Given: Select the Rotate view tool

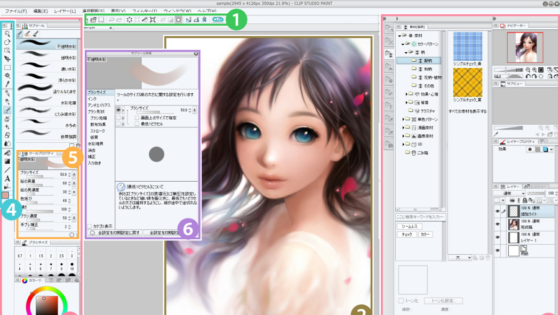Looking at the screenshot, I should pyautogui.click(x=7, y=42).
